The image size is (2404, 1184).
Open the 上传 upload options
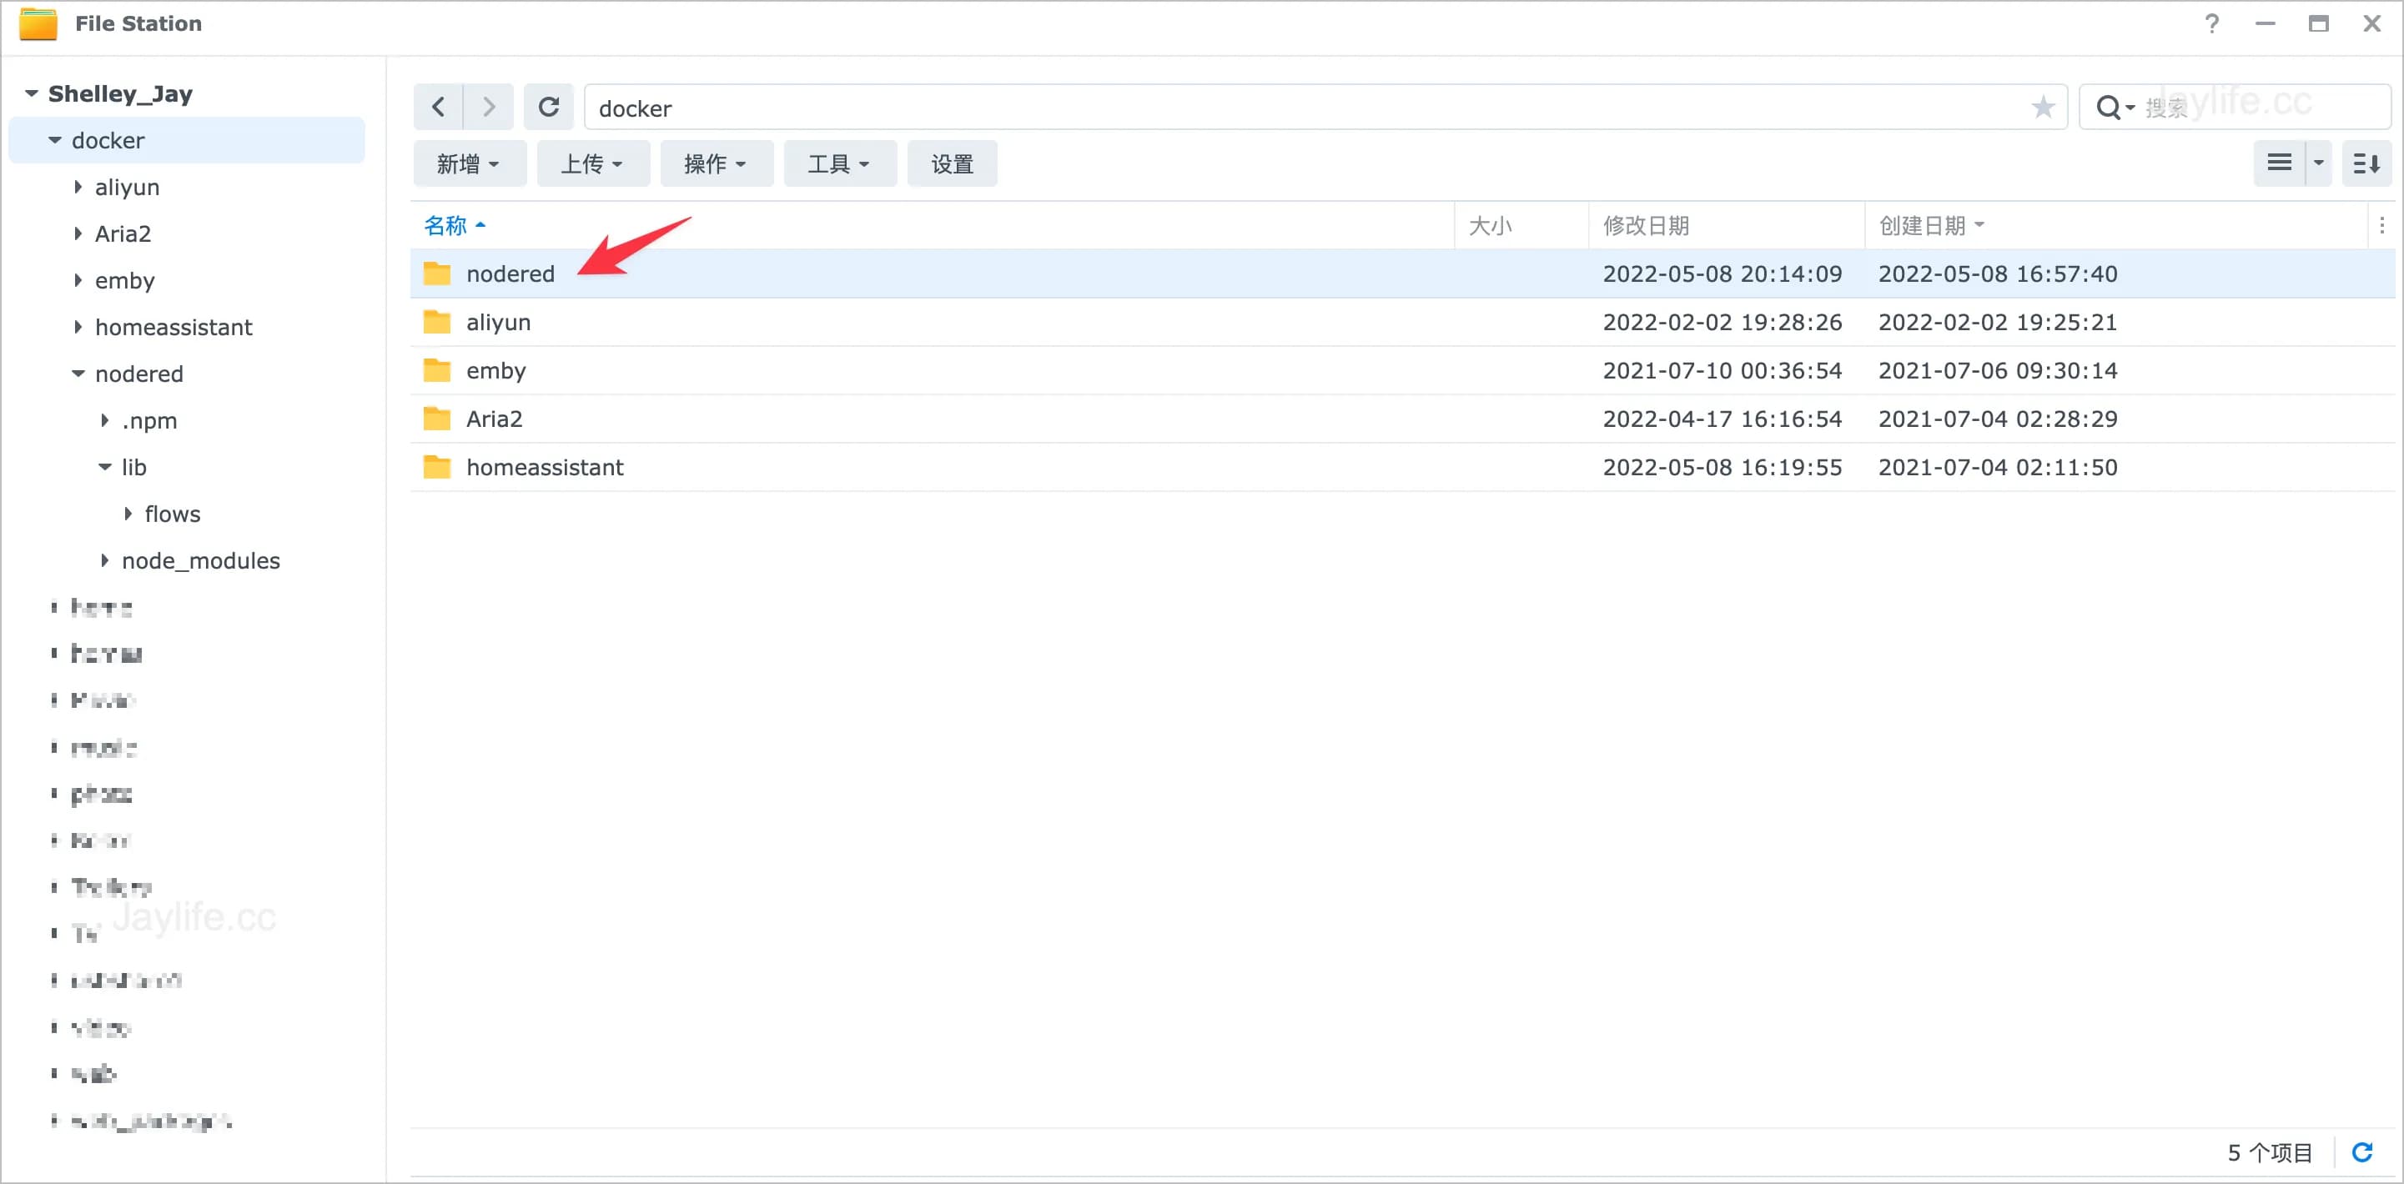[x=592, y=163]
